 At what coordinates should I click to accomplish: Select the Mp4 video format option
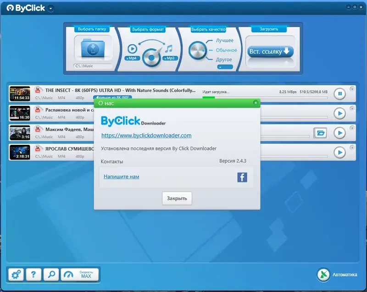point(132,58)
